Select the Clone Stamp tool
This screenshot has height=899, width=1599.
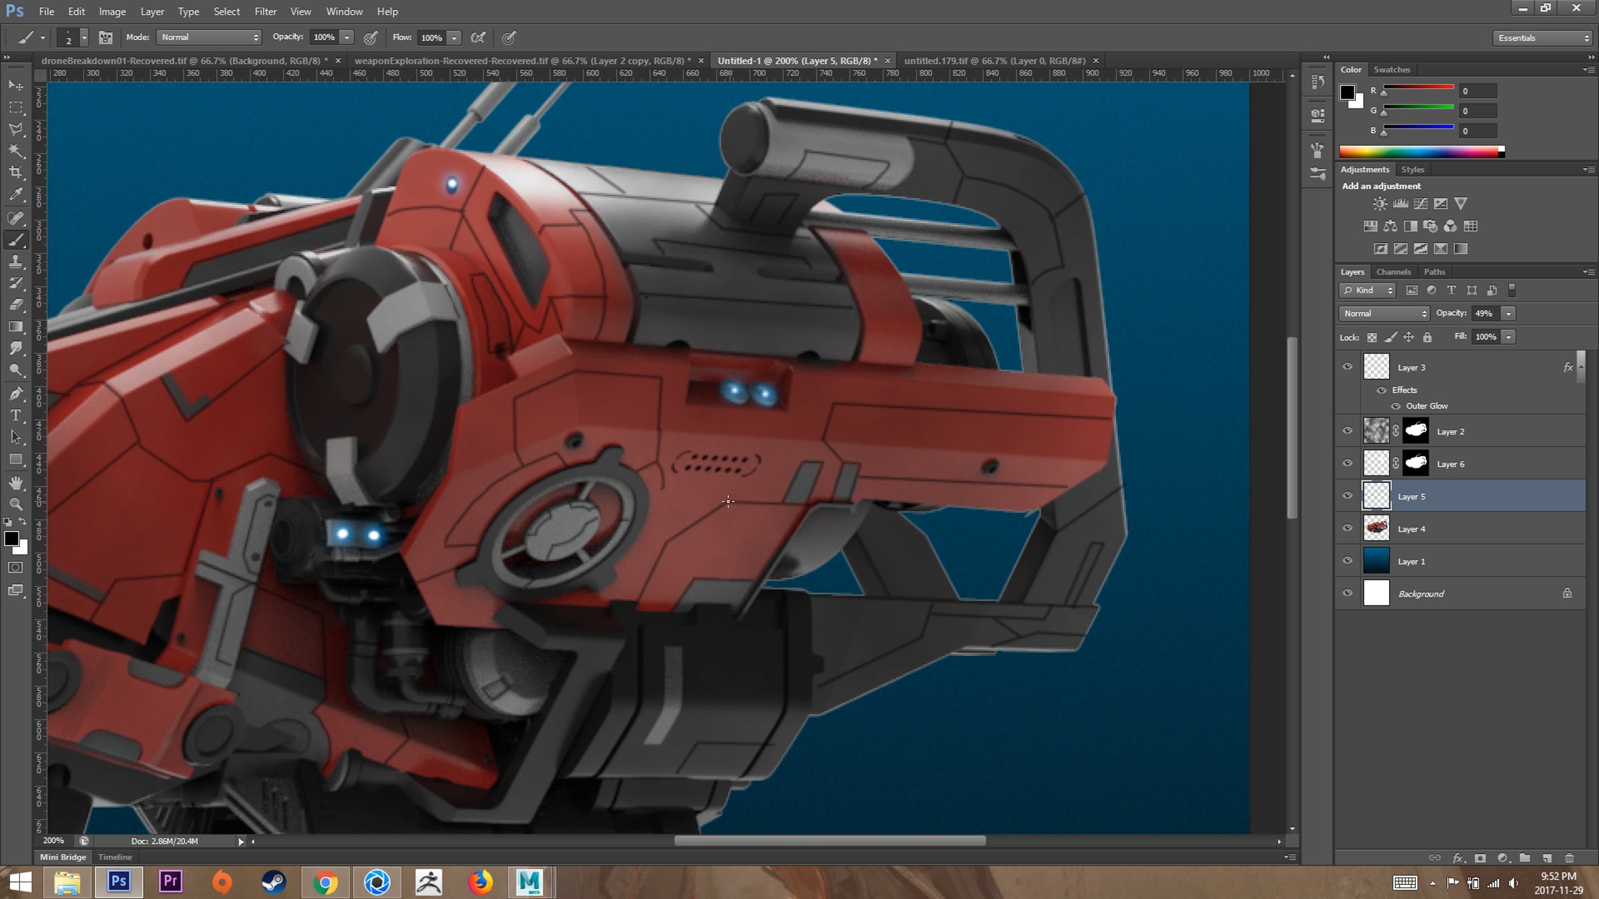15,262
